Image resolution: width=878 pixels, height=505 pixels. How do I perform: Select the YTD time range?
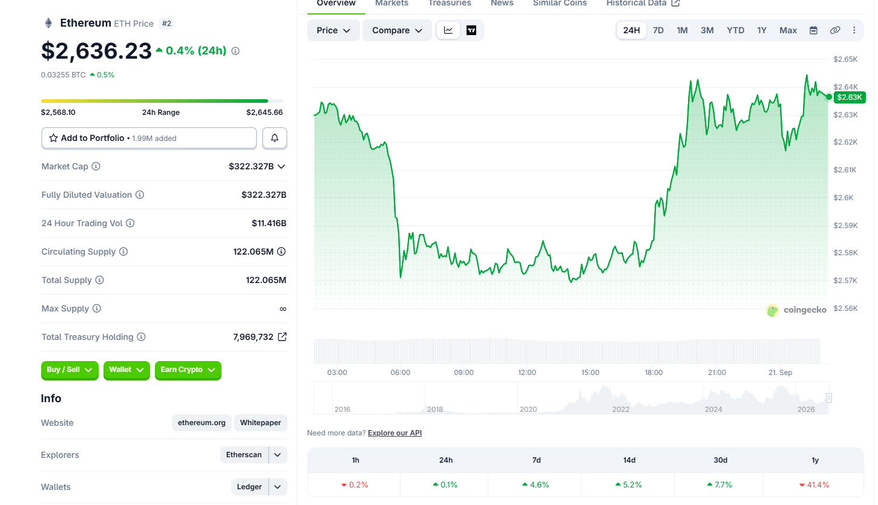736,30
